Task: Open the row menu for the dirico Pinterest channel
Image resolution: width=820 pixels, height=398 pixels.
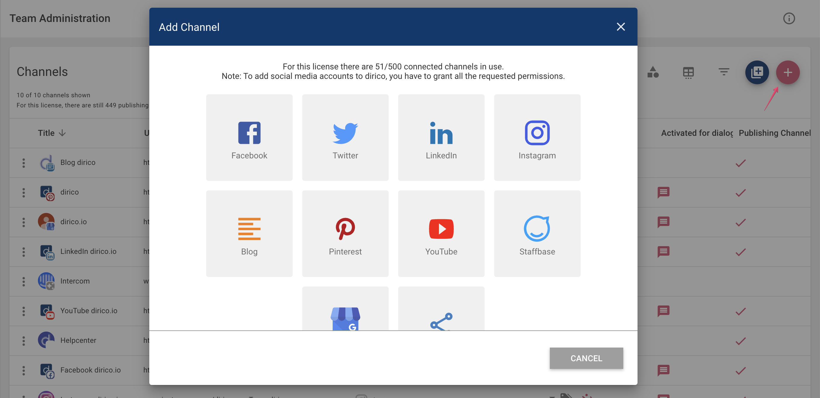Action: (24, 192)
